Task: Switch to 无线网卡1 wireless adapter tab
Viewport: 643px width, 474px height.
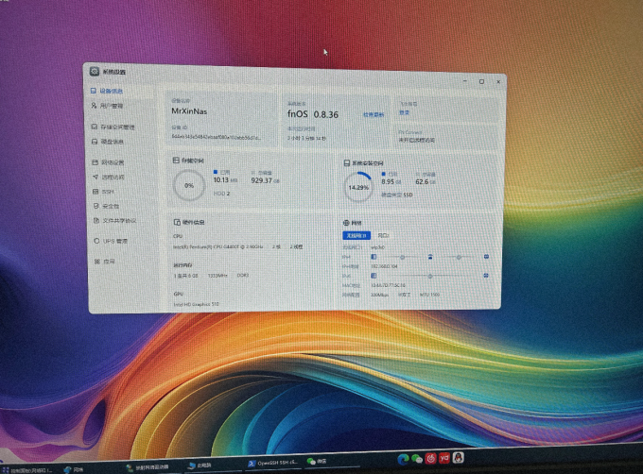Action: tap(356, 235)
